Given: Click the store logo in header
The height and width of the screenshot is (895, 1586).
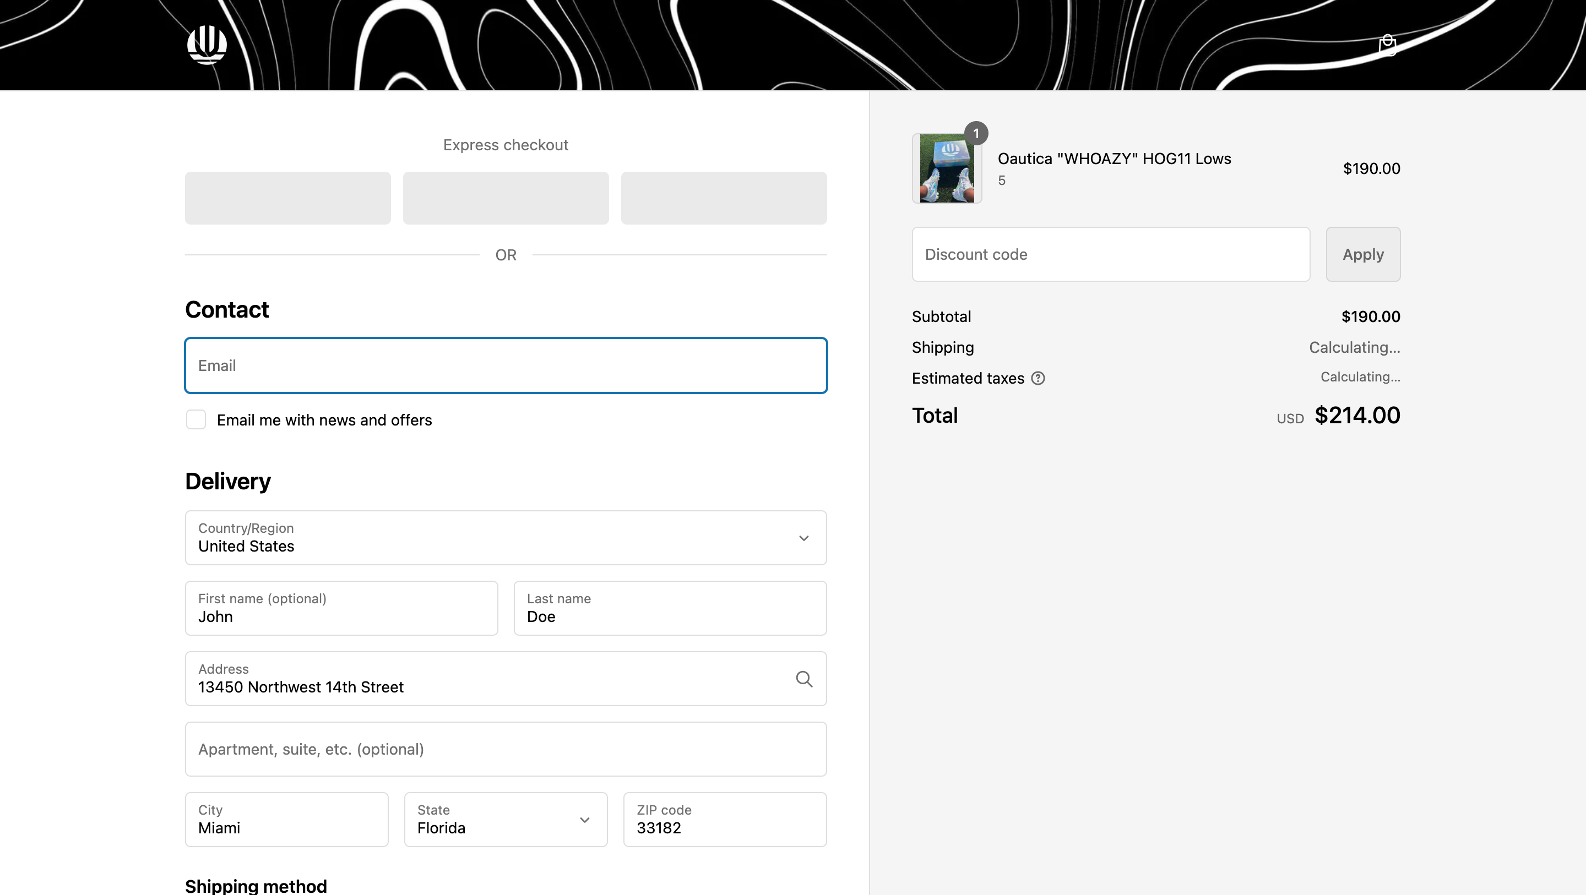Looking at the screenshot, I should pyautogui.click(x=207, y=45).
